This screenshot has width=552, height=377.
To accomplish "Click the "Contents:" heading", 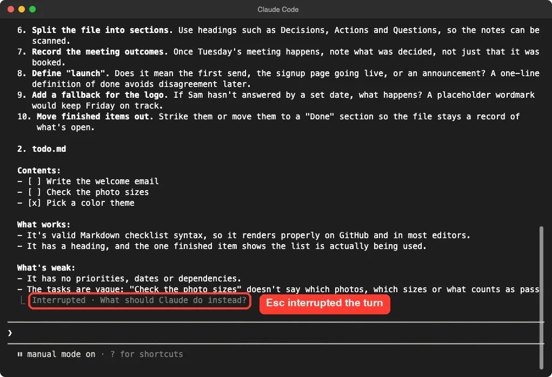I will pos(39,171).
